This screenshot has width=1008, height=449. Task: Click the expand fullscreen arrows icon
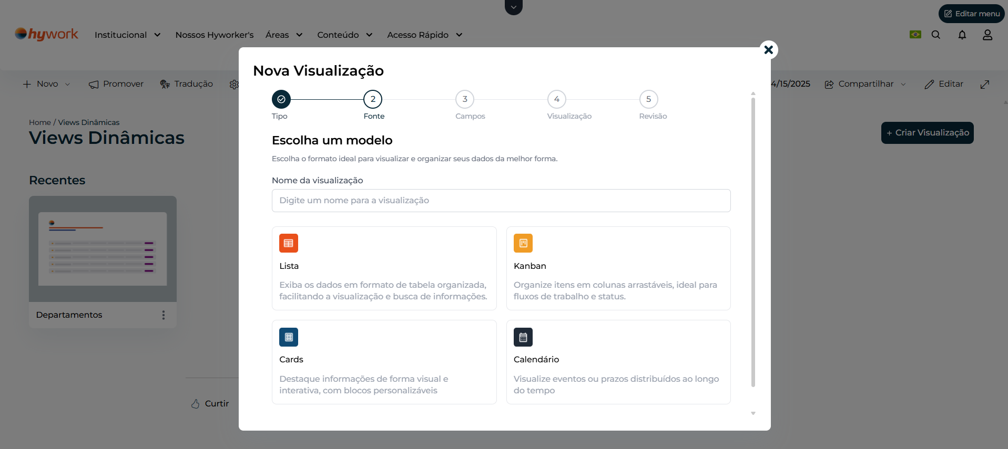pos(984,85)
